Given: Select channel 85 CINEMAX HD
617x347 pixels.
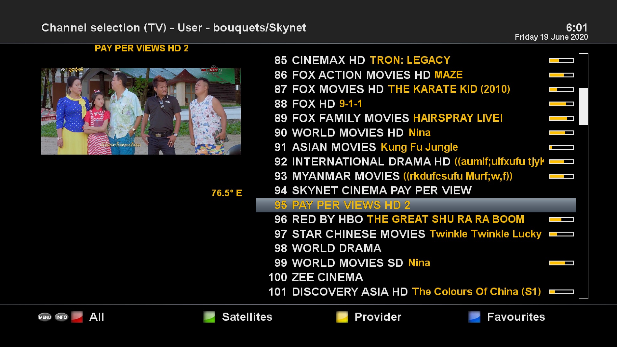Looking at the screenshot, I should coord(416,60).
